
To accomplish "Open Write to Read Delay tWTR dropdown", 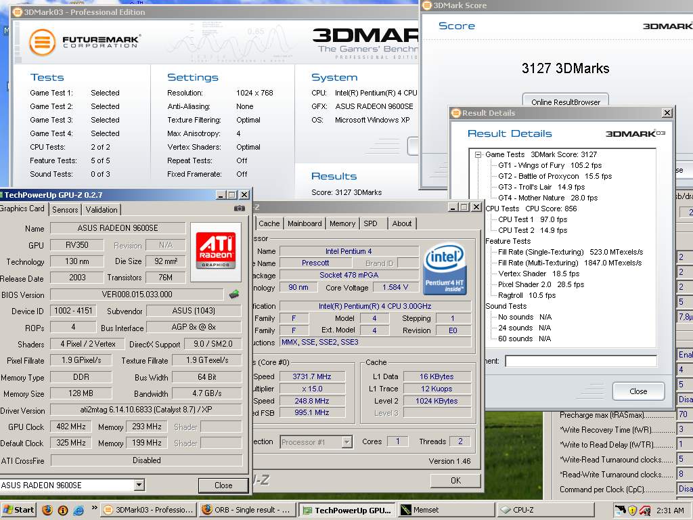I will (685, 444).
